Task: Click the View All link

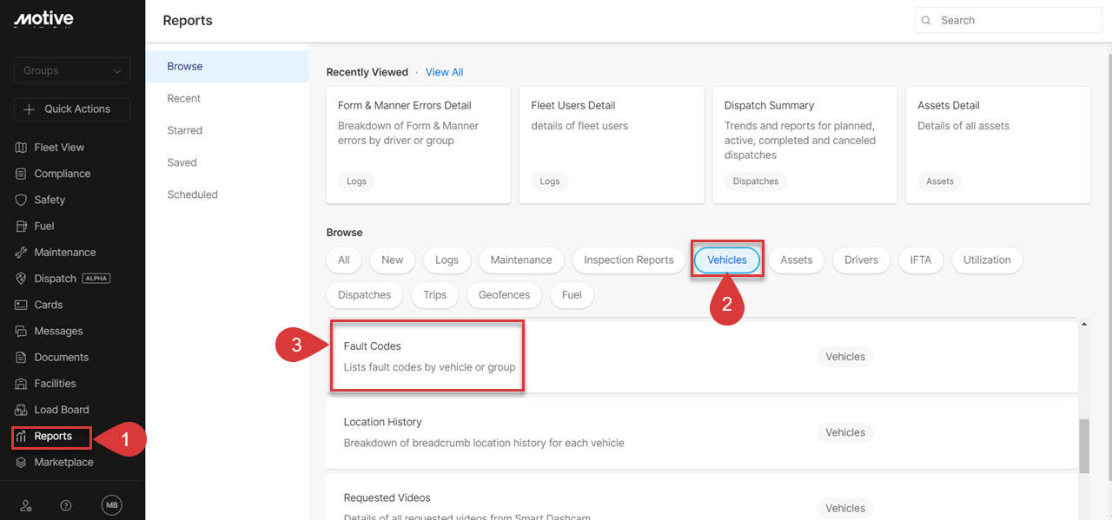Action: 444,72
